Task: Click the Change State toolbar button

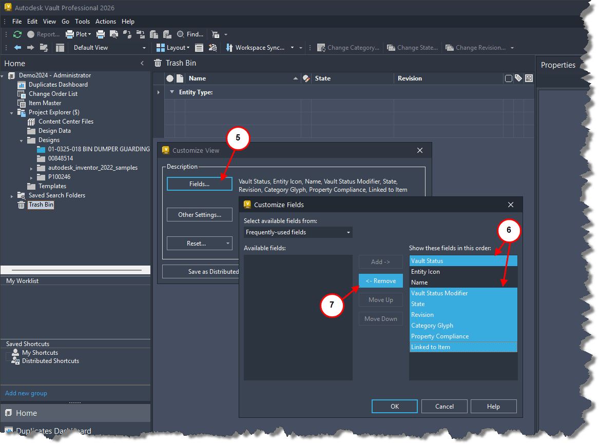Action: click(x=413, y=48)
